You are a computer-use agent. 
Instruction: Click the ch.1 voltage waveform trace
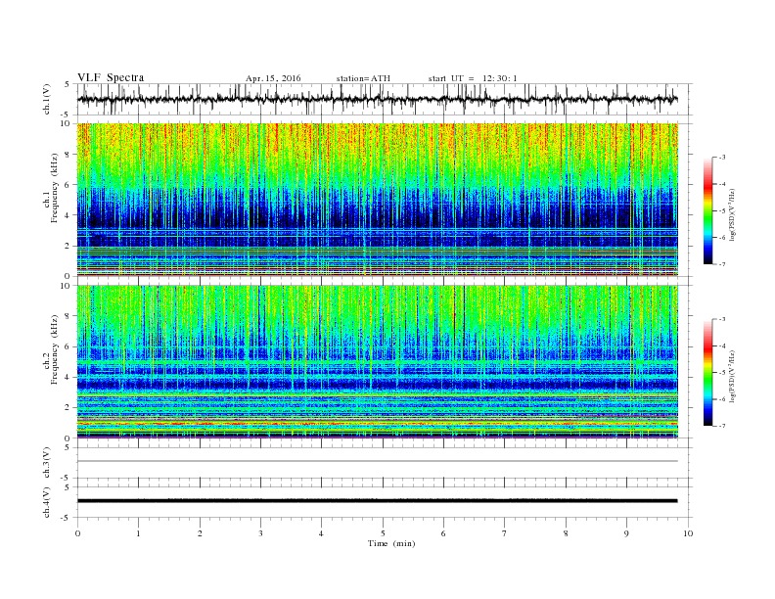click(377, 99)
